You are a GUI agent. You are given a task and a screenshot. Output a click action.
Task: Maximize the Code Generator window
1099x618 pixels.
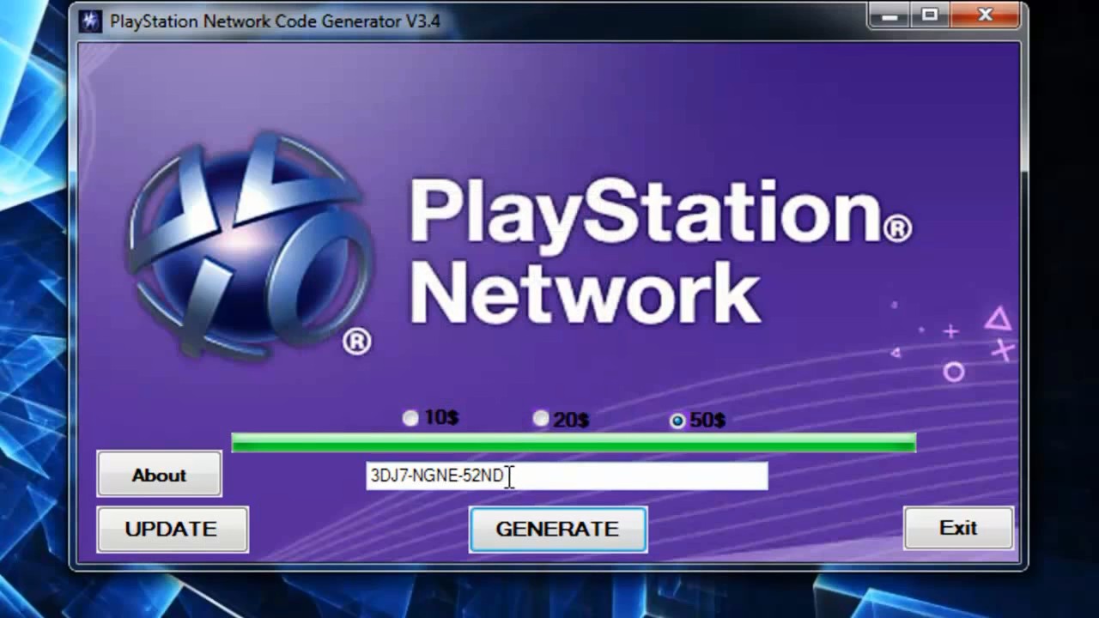[930, 15]
